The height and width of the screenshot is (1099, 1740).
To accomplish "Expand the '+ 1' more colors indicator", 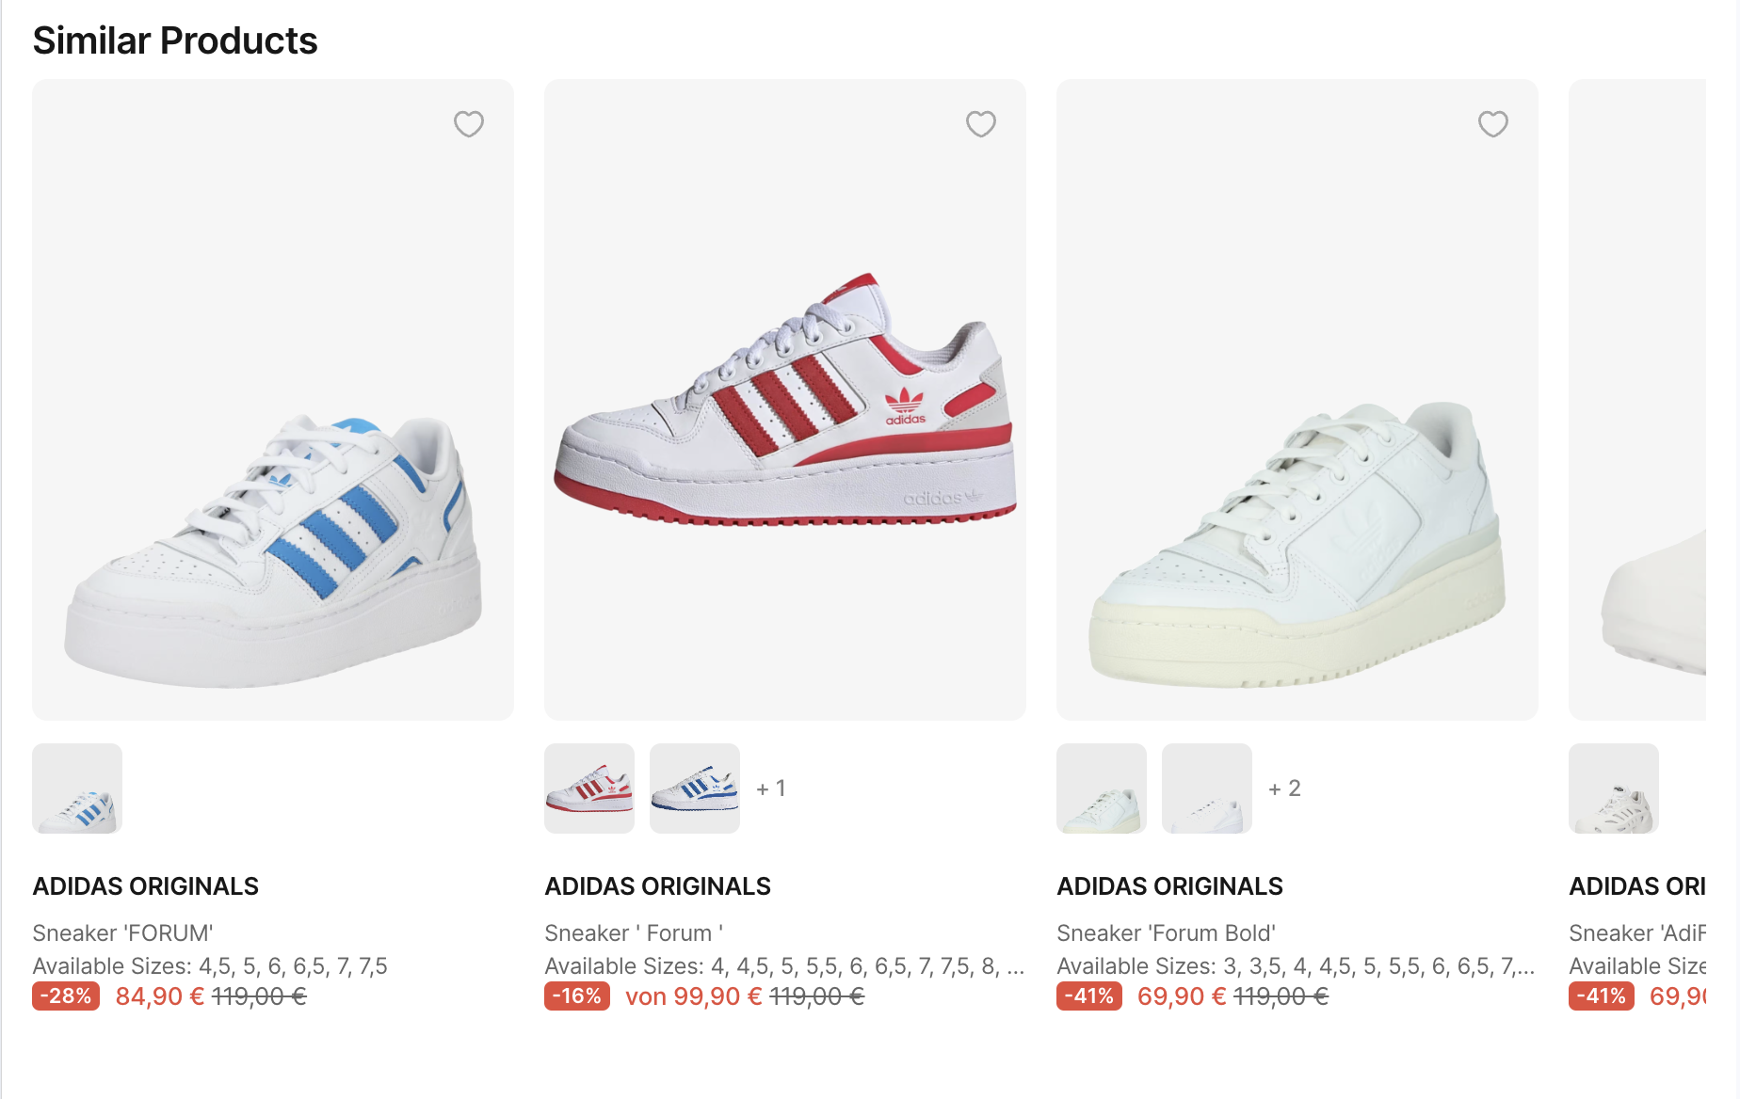I will pyautogui.click(x=771, y=788).
